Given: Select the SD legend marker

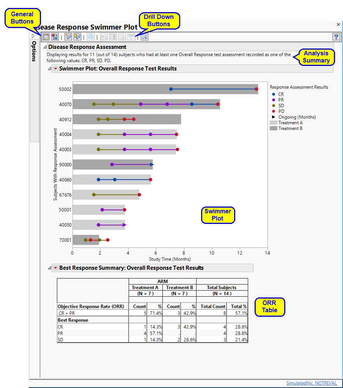Looking at the screenshot, I should pos(274,106).
